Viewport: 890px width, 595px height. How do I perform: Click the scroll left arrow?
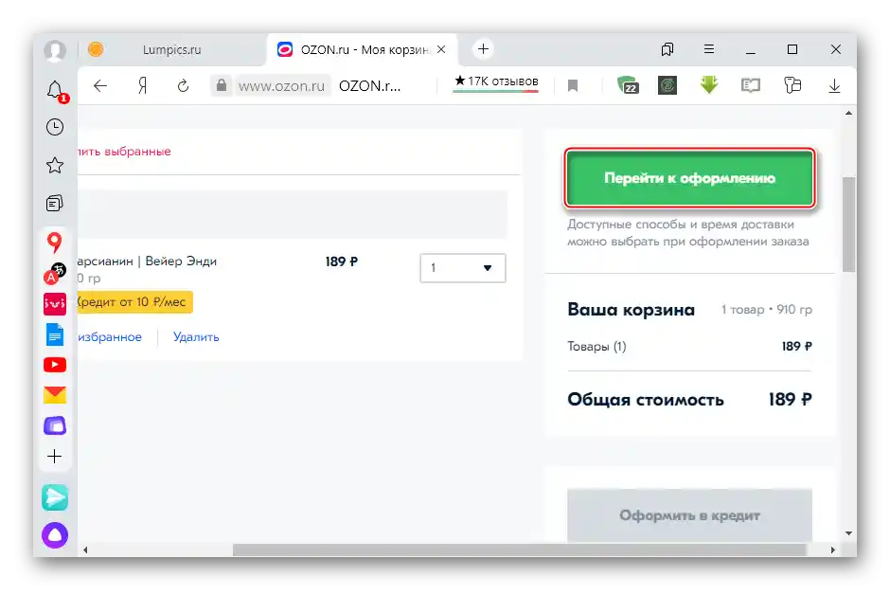[85, 550]
